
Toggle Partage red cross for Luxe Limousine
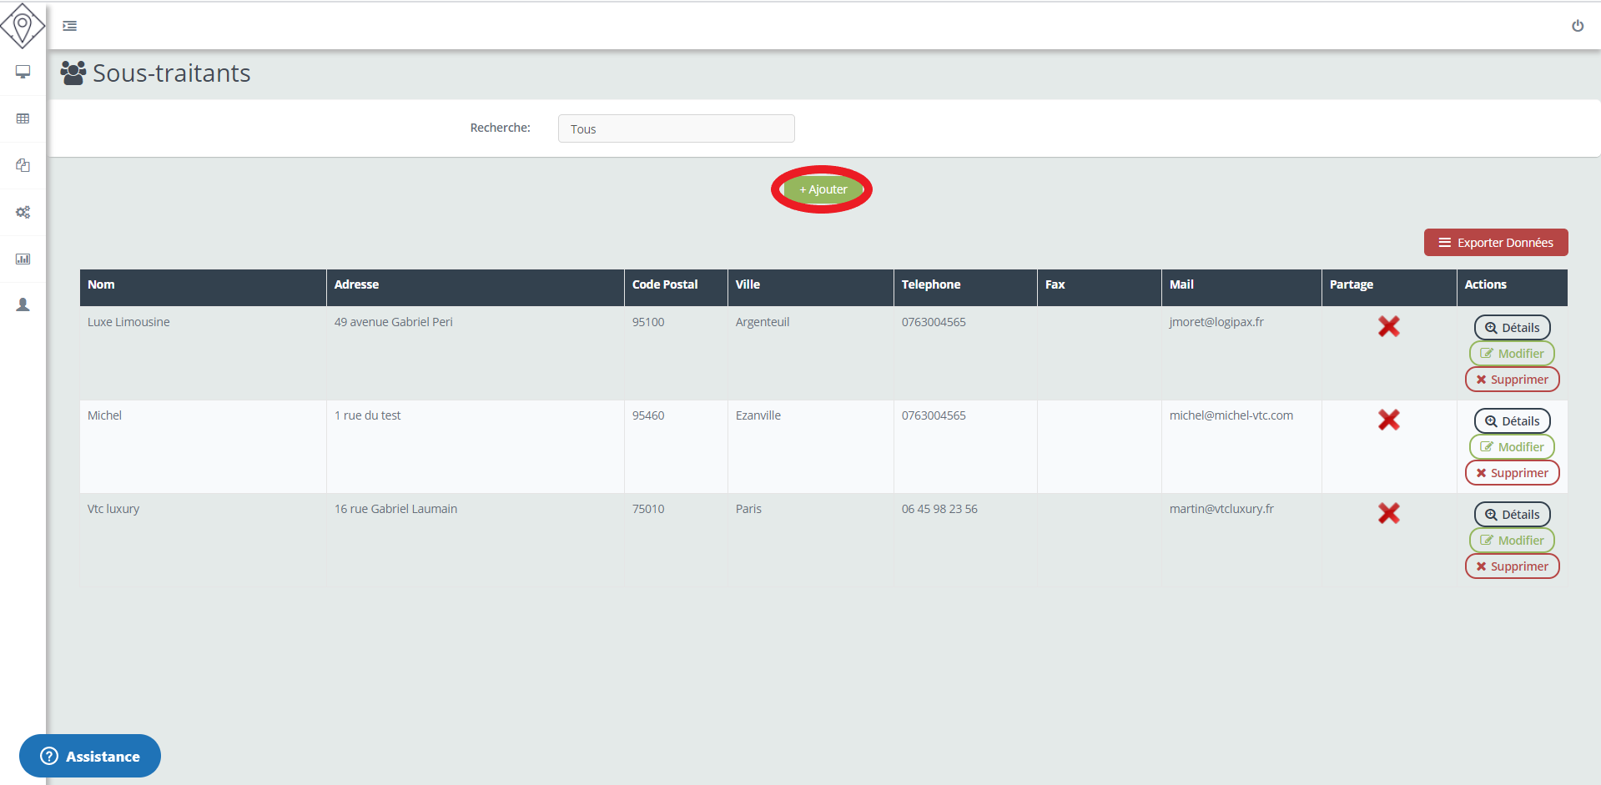click(1388, 326)
